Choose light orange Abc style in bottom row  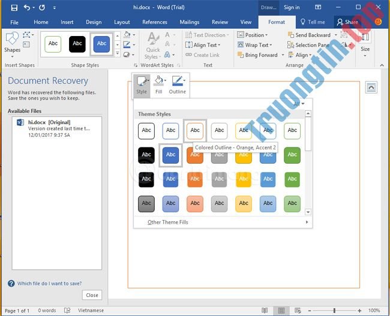tap(195, 204)
